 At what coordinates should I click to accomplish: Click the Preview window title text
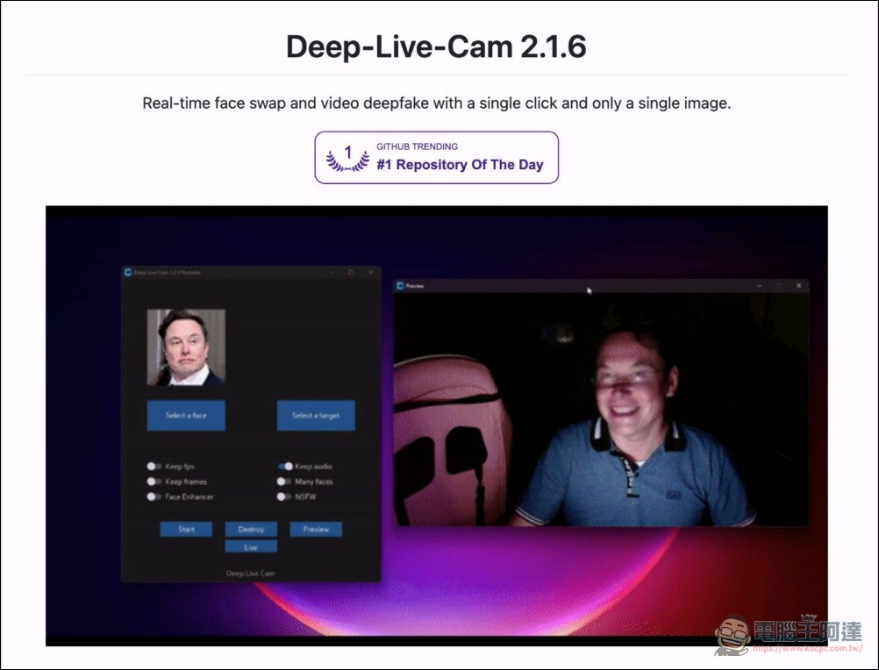(415, 286)
